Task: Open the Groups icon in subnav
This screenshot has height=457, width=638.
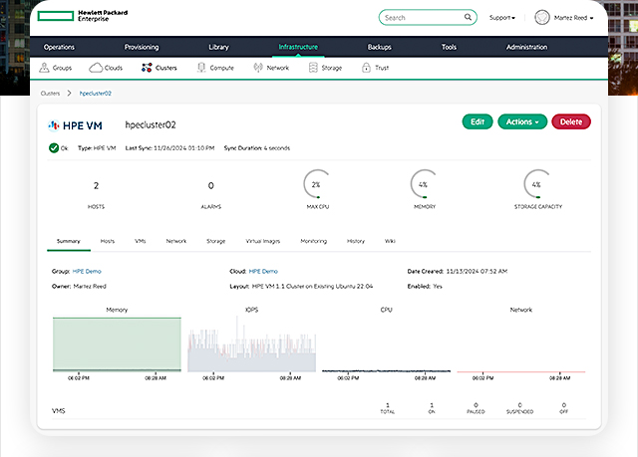Action: (44, 68)
